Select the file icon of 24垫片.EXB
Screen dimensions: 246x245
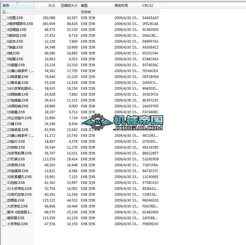click(x=4, y=142)
